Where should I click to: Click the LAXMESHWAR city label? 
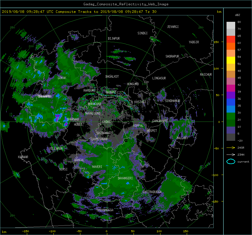click(x=99, y=139)
